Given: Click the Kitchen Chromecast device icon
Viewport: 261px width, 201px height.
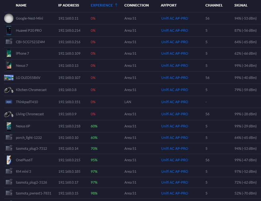Looking at the screenshot, I should [9, 90].
